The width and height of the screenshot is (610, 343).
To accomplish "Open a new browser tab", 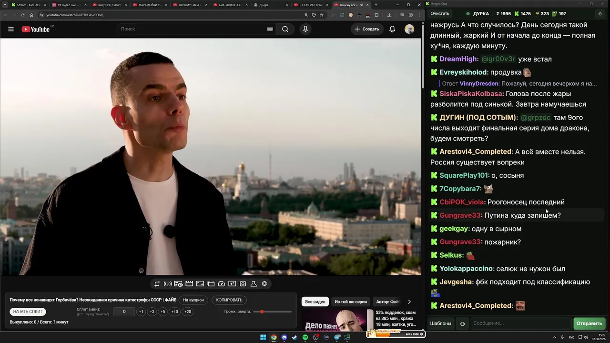I will pos(376,5).
